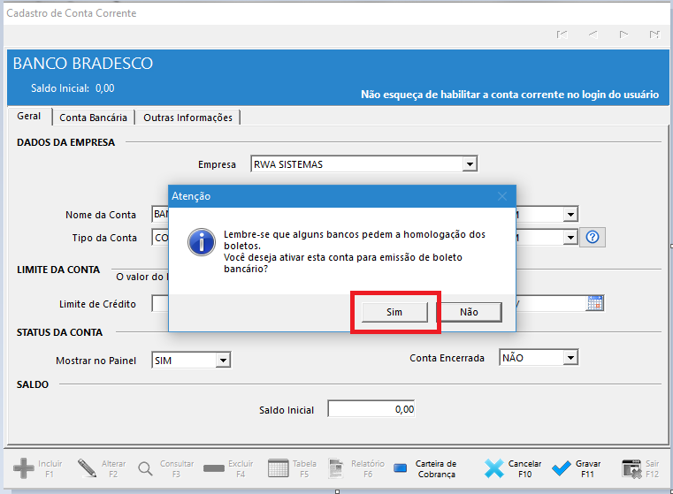Image resolution: width=673 pixels, height=494 pixels.
Task: Click Sair F12 exit icon
Action: click(x=631, y=468)
